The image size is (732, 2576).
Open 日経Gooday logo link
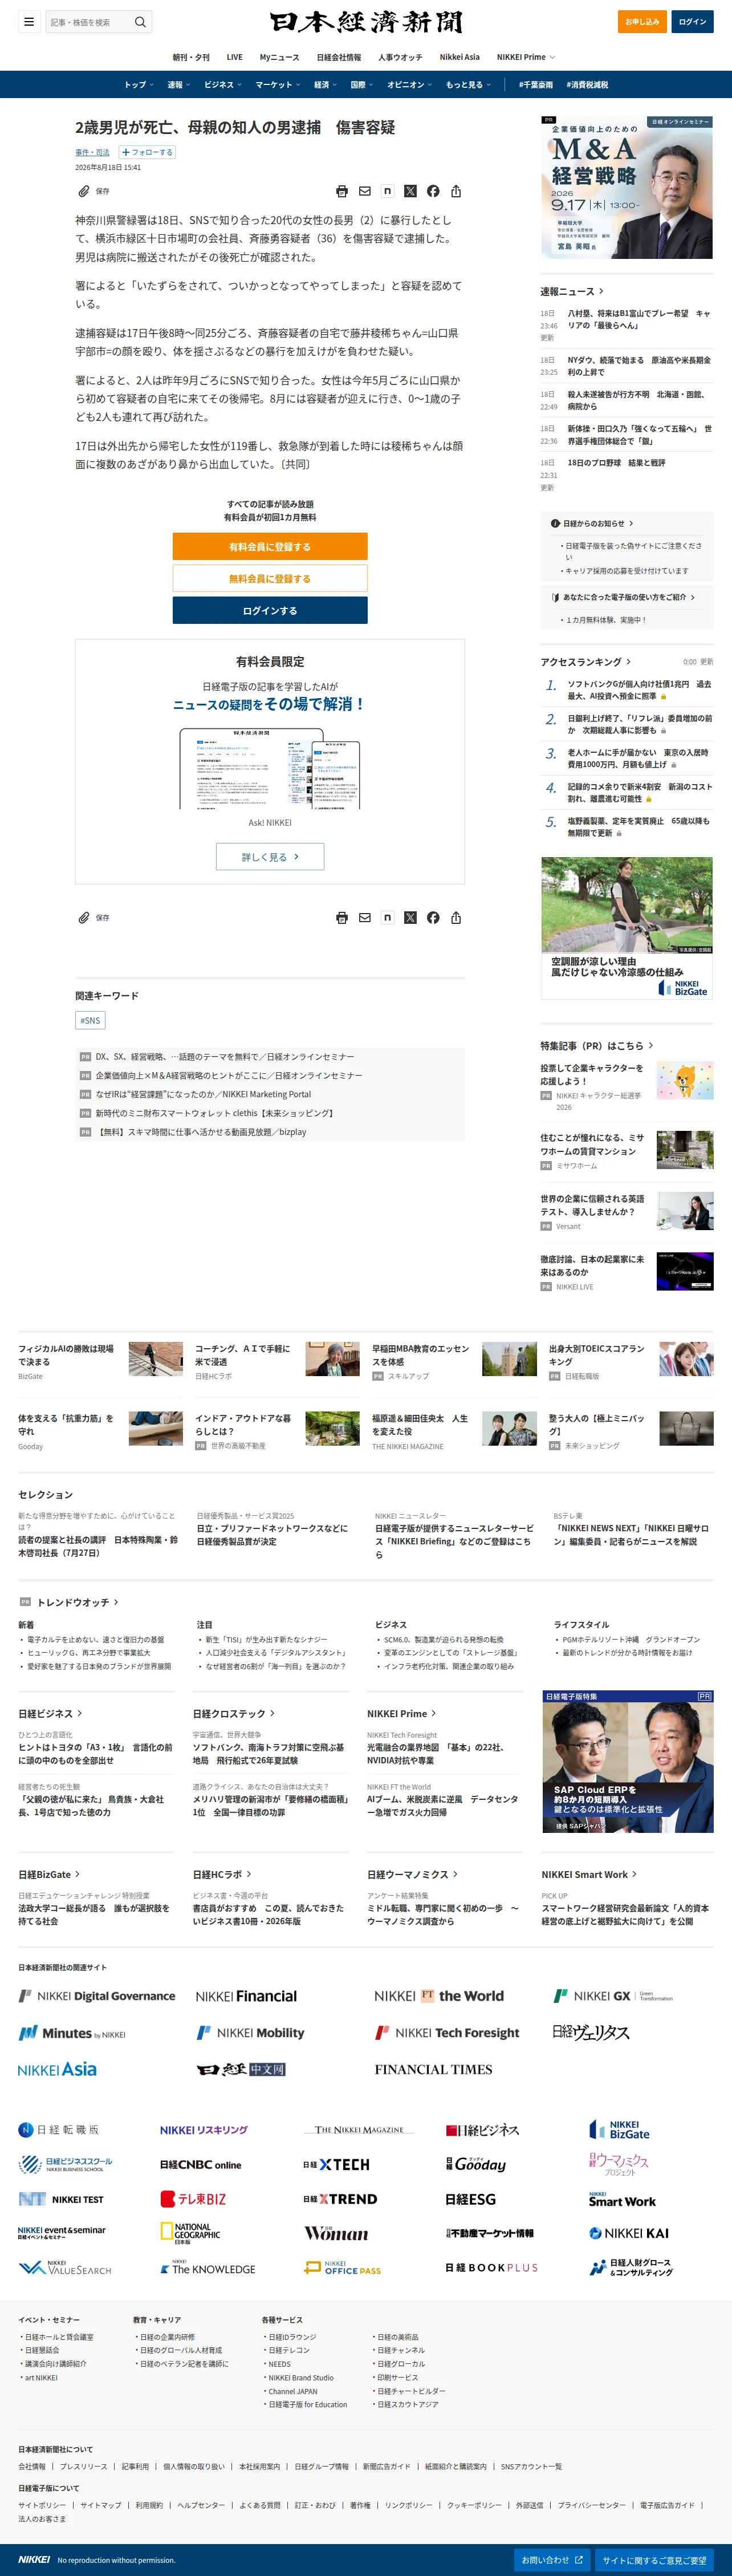(x=475, y=2165)
